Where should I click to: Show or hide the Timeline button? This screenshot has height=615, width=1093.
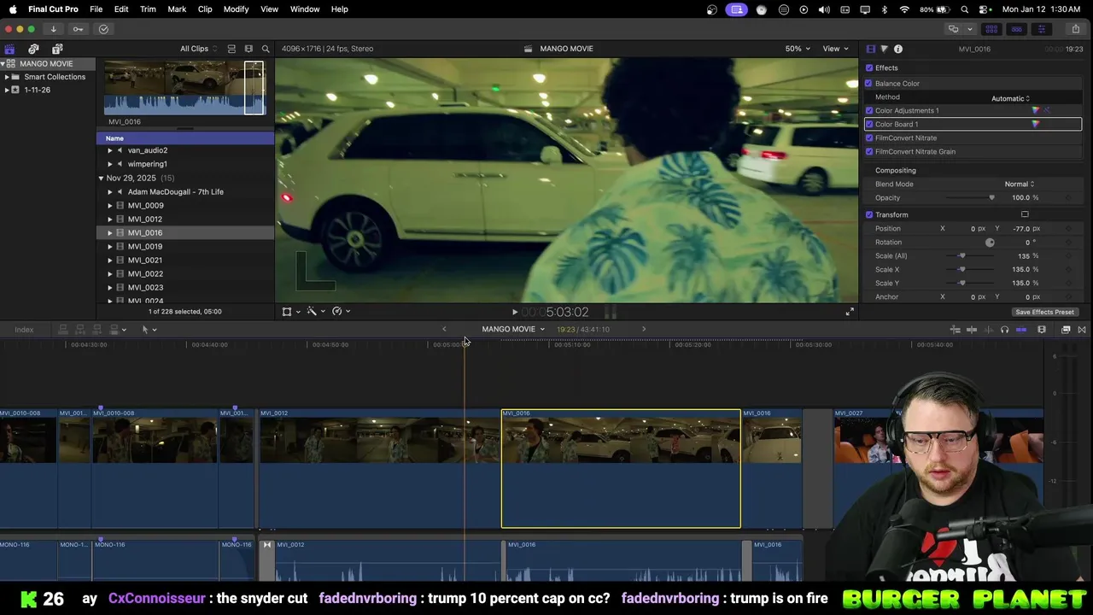pos(1016,29)
